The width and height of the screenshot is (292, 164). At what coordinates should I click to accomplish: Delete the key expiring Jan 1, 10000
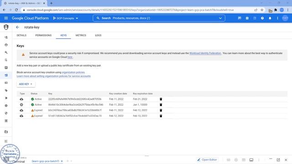tap(161, 105)
